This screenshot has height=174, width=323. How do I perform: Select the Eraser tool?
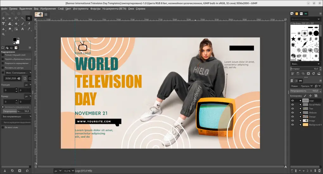coord(29,24)
